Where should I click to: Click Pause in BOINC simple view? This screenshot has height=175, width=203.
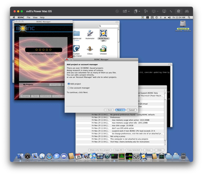[35, 96]
